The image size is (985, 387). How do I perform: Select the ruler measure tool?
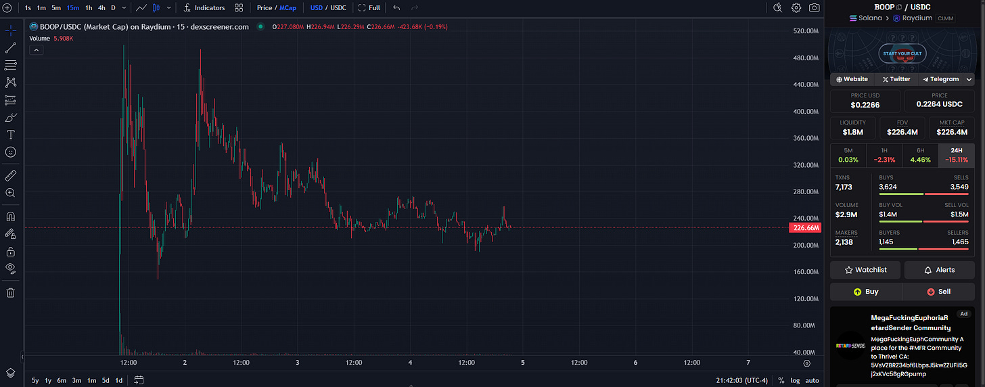coord(10,175)
